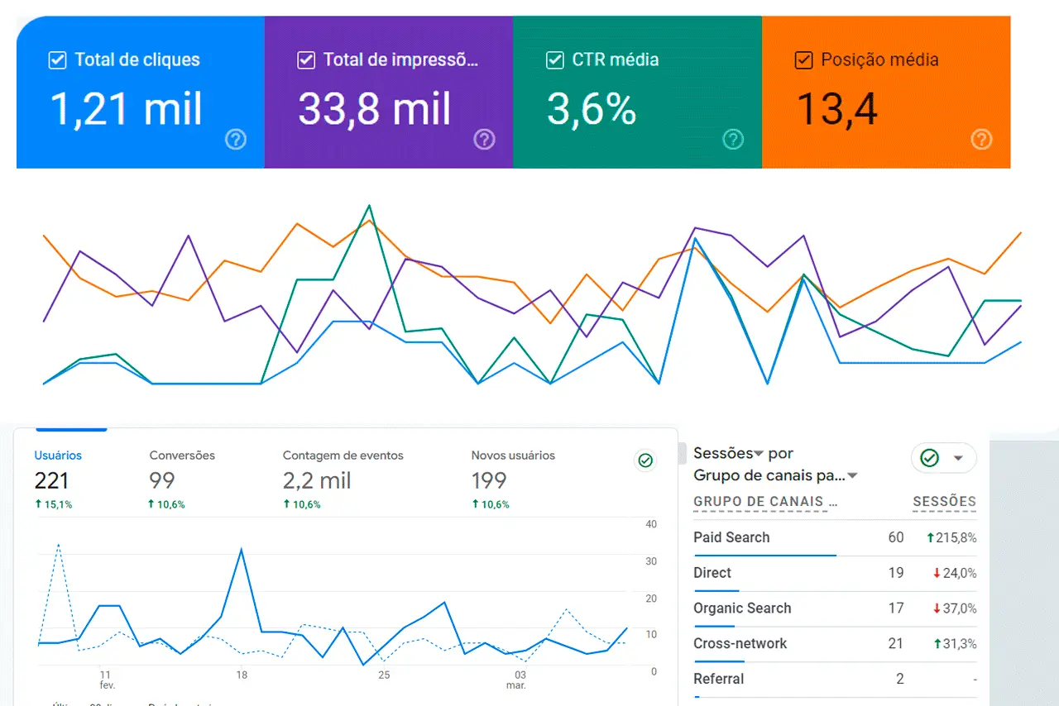
Task: Click the 2,2 mil event count value
Action: click(x=317, y=480)
